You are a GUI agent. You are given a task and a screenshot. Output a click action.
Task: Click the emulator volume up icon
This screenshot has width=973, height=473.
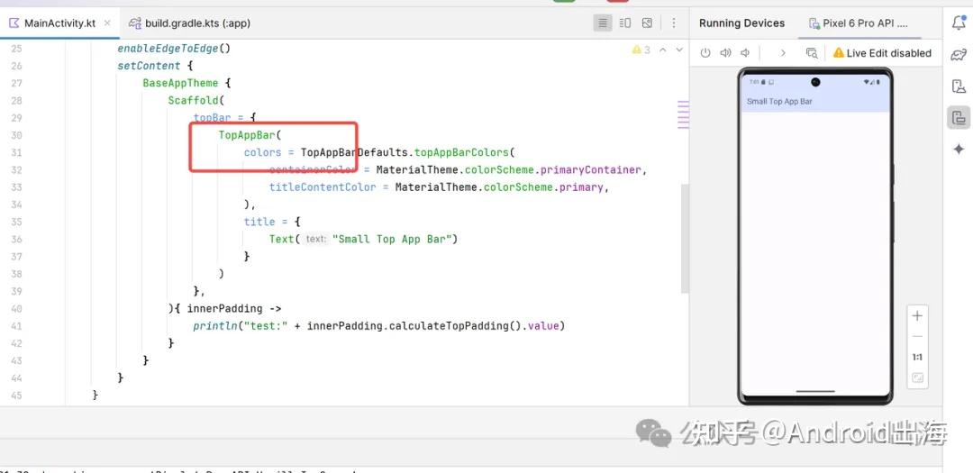click(725, 53)
